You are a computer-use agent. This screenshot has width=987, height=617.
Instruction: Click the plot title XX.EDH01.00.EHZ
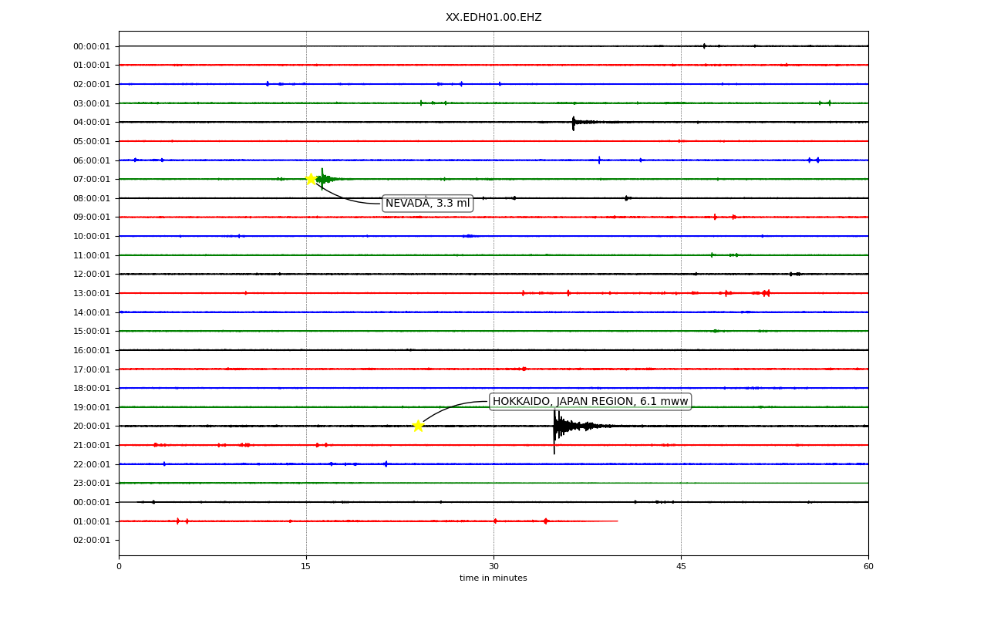click(493, 18)
